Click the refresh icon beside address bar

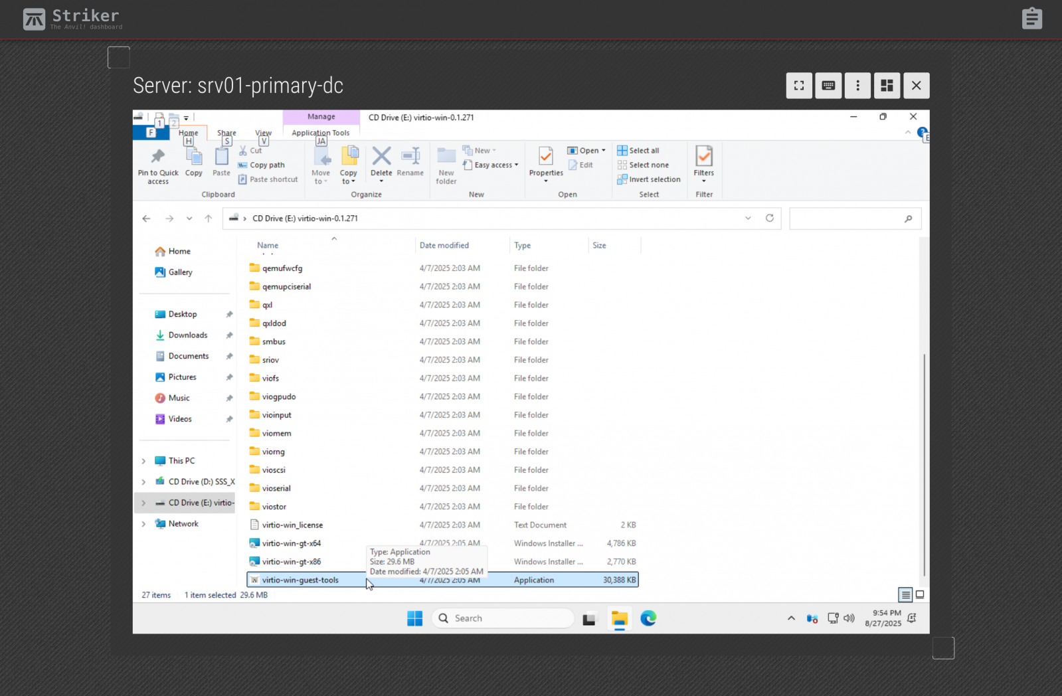pyautogui.click(x=769, y=218)
